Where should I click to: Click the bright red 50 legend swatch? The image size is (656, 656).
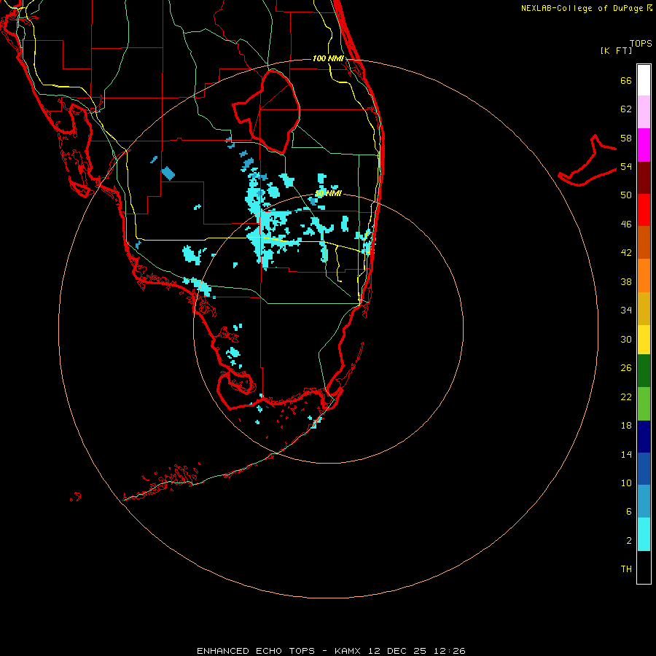(x=644, y=210)
